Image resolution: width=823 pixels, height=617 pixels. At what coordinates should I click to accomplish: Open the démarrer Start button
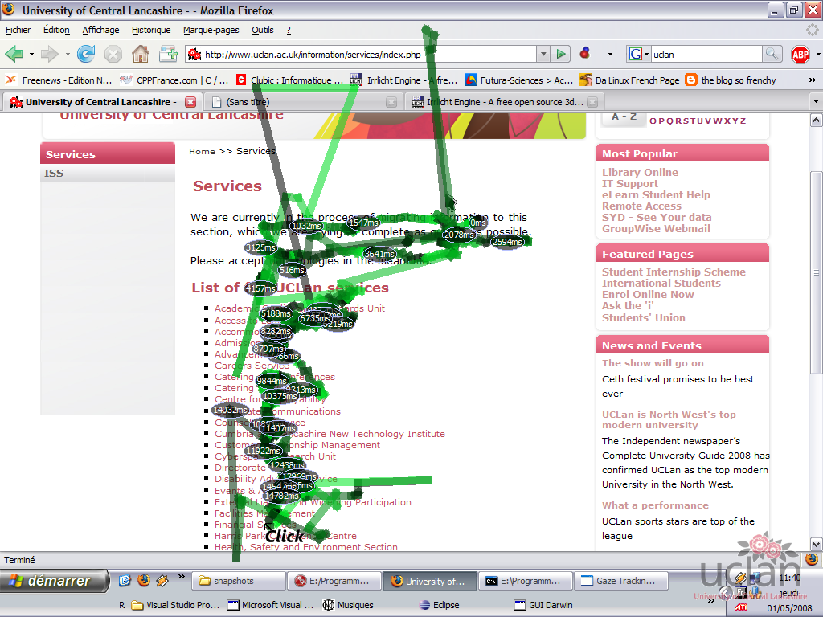point(54,581)
